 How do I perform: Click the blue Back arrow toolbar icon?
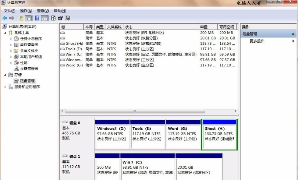point(5,18)
